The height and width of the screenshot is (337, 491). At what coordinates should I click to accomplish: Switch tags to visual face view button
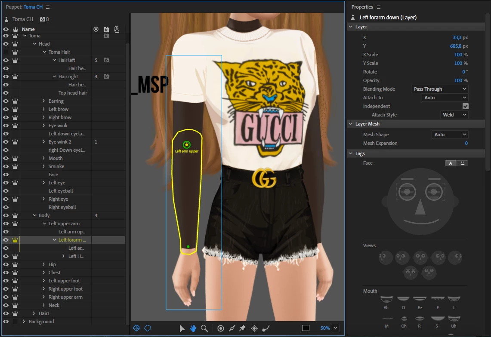click(463, 163)
